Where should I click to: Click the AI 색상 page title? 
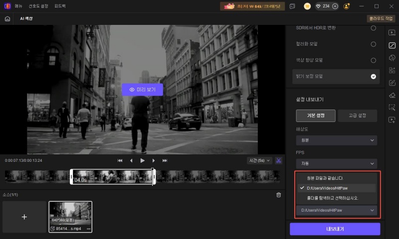pos(26,18)
